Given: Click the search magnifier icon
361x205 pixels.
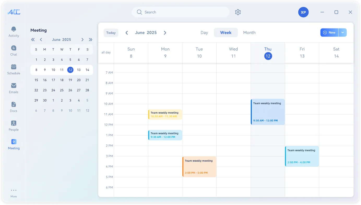Looking at the screenshot, I should click(x=139, y=12).
